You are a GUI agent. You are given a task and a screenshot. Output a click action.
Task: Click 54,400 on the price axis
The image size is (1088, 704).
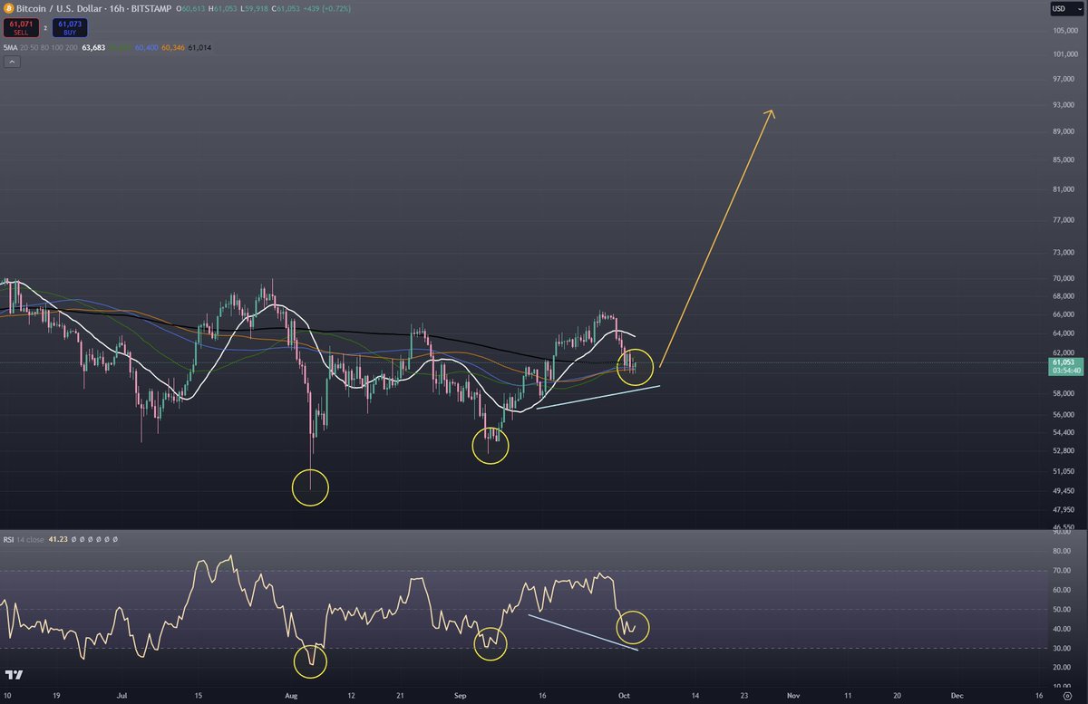(1062, 432)
